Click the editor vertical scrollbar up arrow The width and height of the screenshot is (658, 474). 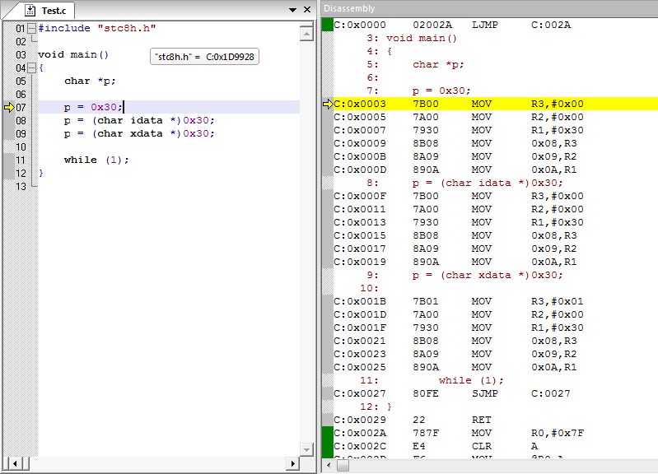coord(306,34)
